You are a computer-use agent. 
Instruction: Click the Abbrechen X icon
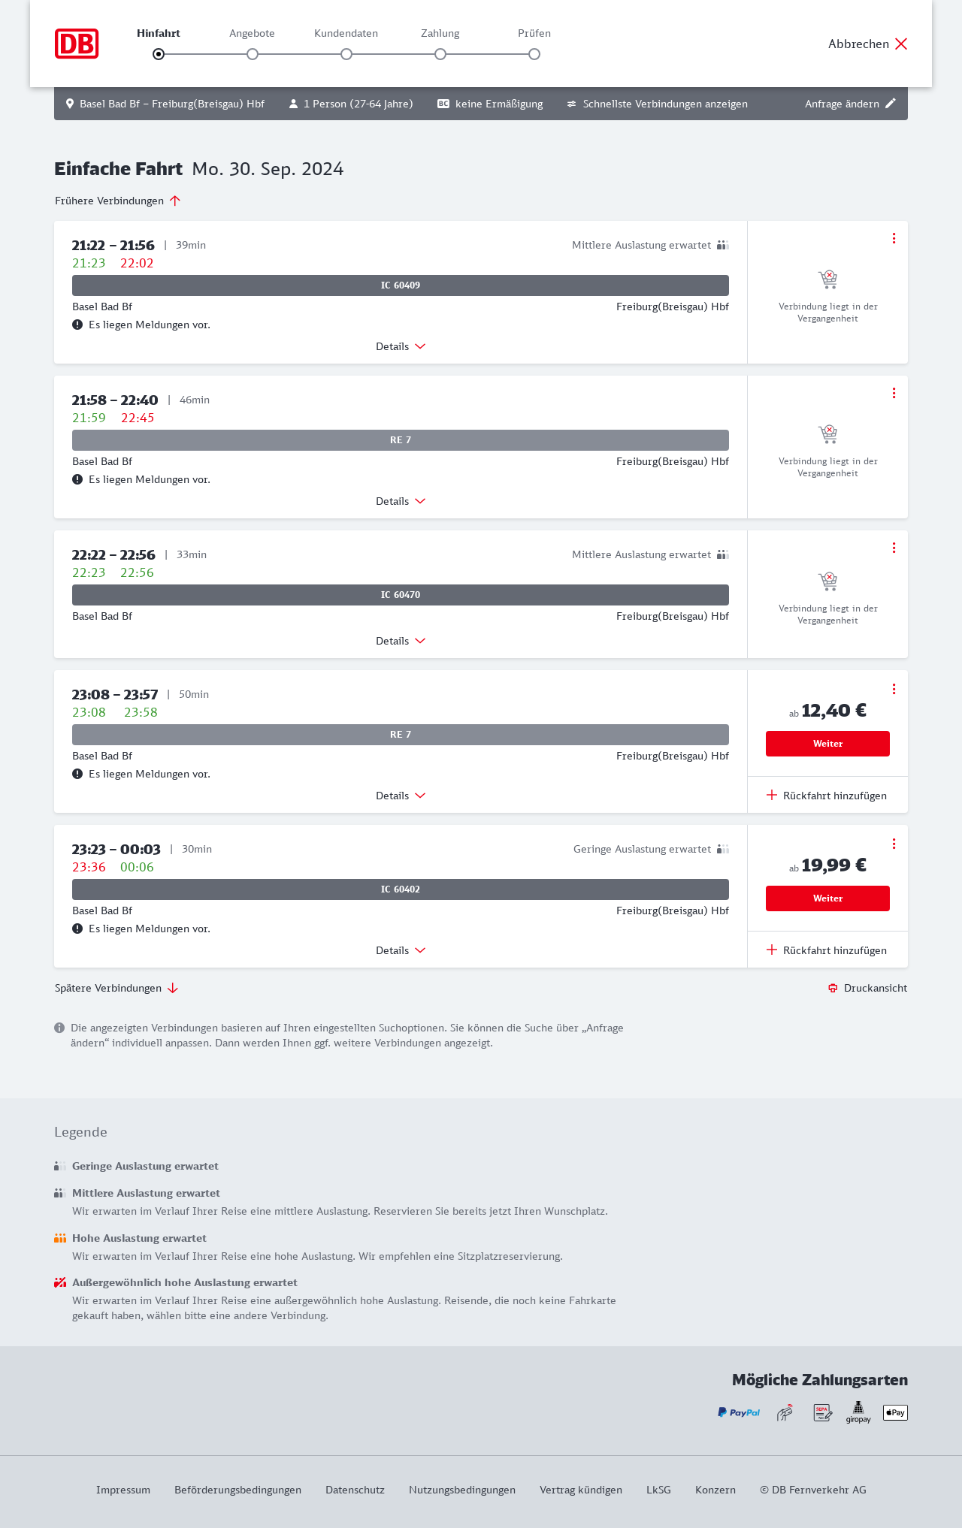pos(901,44)
